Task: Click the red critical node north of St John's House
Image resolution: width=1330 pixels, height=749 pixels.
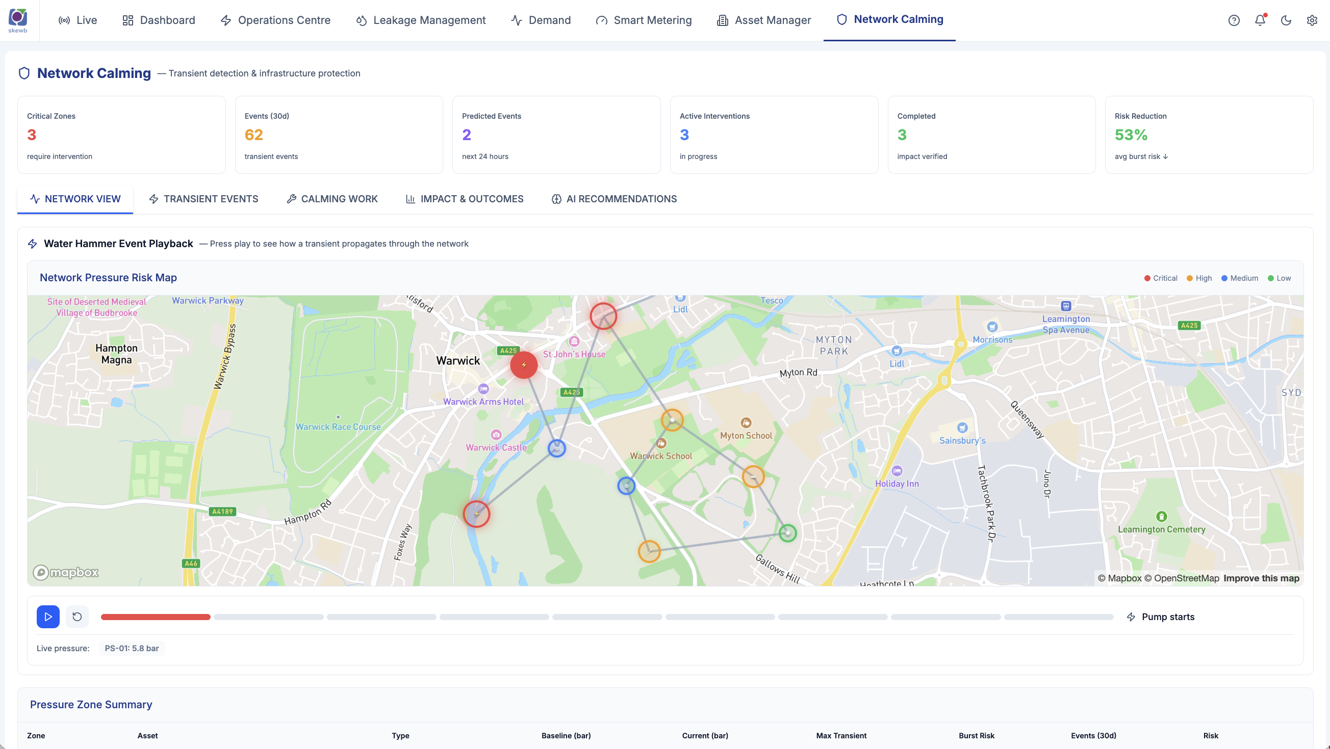Action: coord(603,316)
